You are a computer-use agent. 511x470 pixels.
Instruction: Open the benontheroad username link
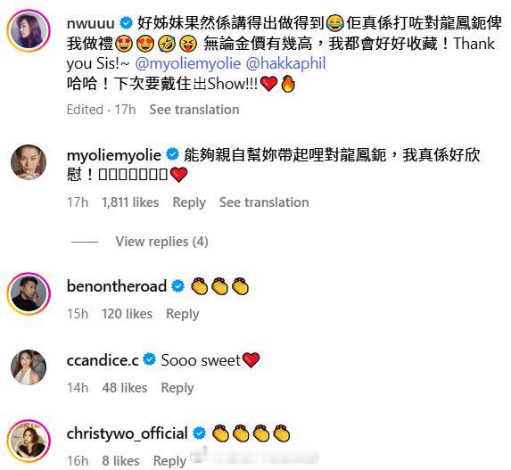coord(117,286)
